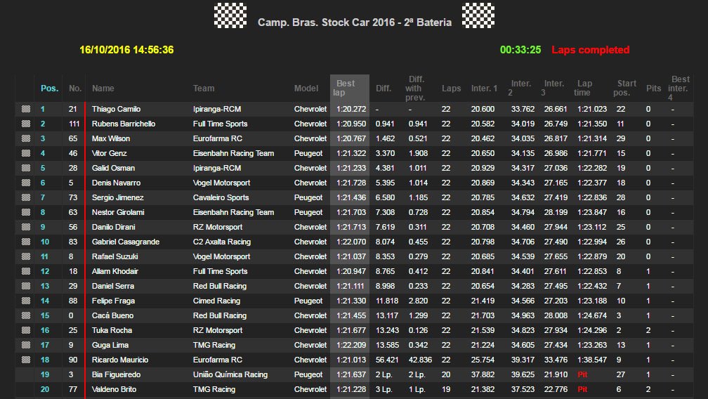
Task: Click position number 10 for Gabriel Casagrande
Action: point(45,242)
